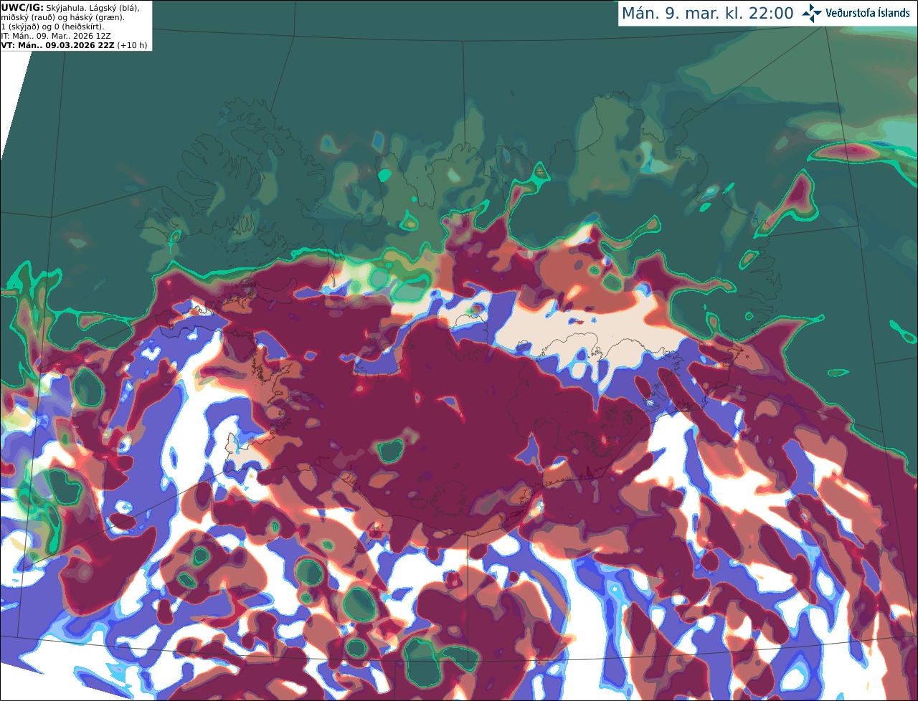Click the 'VT: Mán.. 09.03.2026 22Z' valid time
Screen dimensions: 918x701
pos(58,45)
